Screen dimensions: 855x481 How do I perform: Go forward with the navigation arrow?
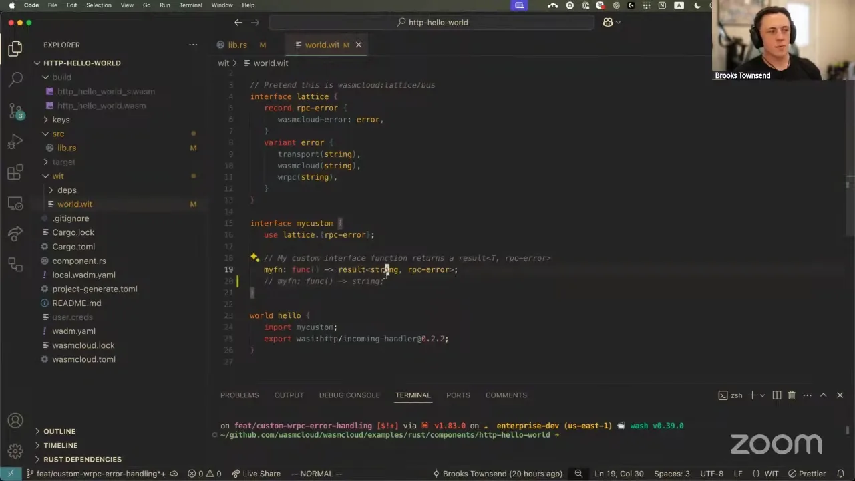click(x=255, y=22)
